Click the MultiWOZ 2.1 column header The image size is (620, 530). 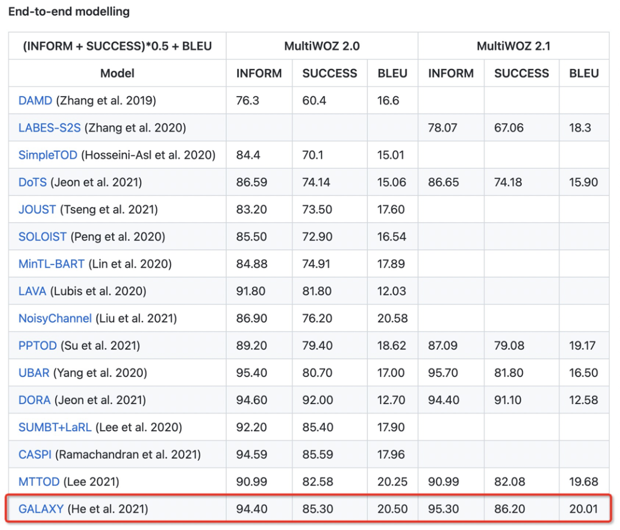(x=513, y=46)
